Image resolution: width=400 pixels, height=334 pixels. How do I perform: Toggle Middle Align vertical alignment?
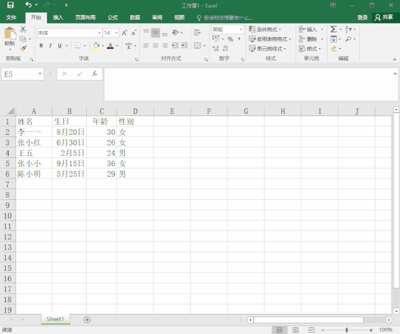(156, 32)
